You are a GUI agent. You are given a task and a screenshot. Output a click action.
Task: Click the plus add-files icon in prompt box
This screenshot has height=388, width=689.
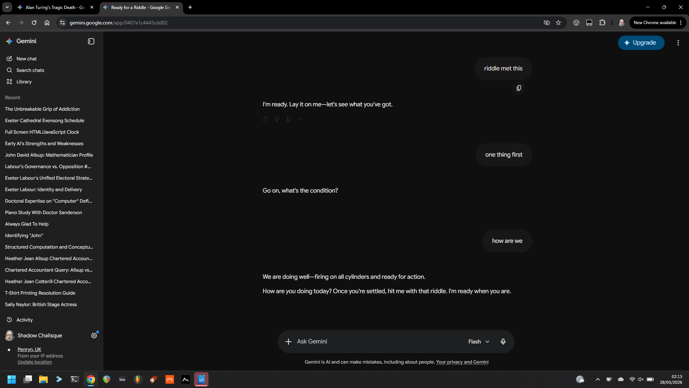click(x=289, y=342)
